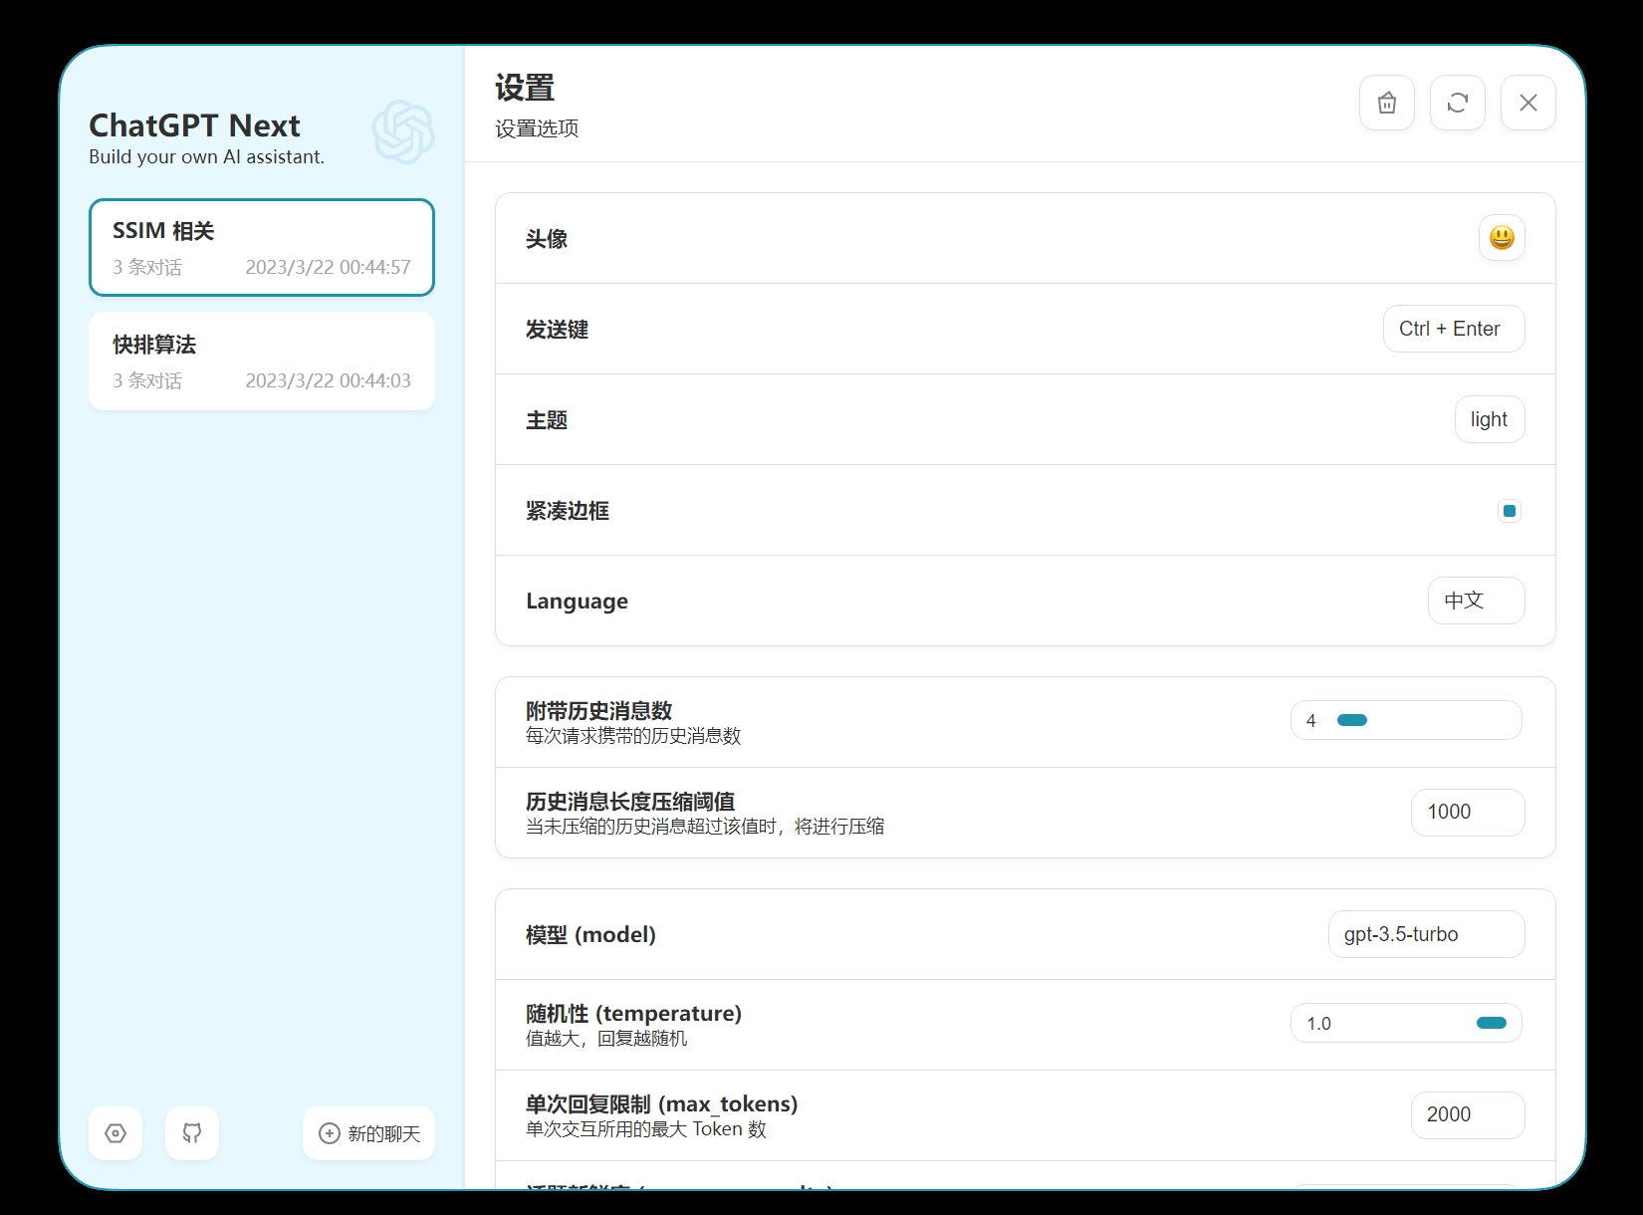Click the 设置选项 subtitle
This screenshot has height=1215, width=1643.
(537, 128)
